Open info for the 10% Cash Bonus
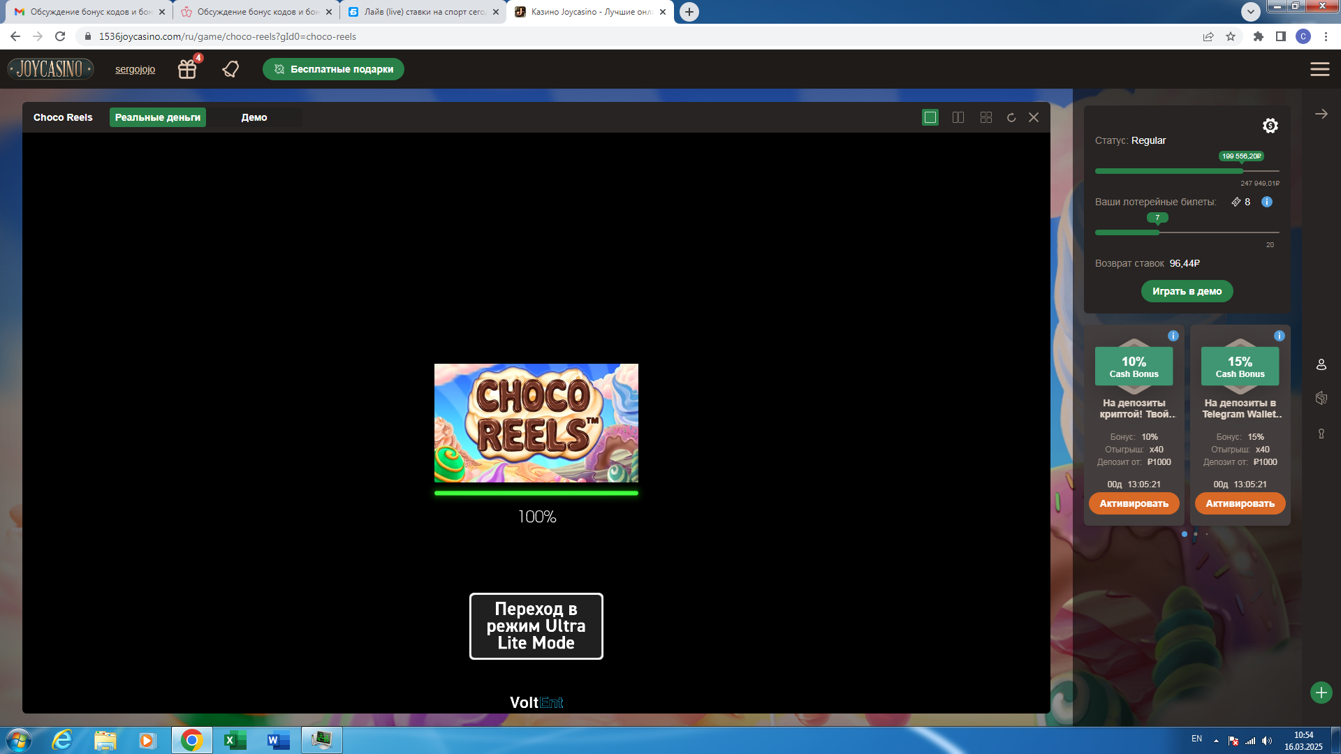This screenshot has width=1341, height=754. tap(1173, 336)
